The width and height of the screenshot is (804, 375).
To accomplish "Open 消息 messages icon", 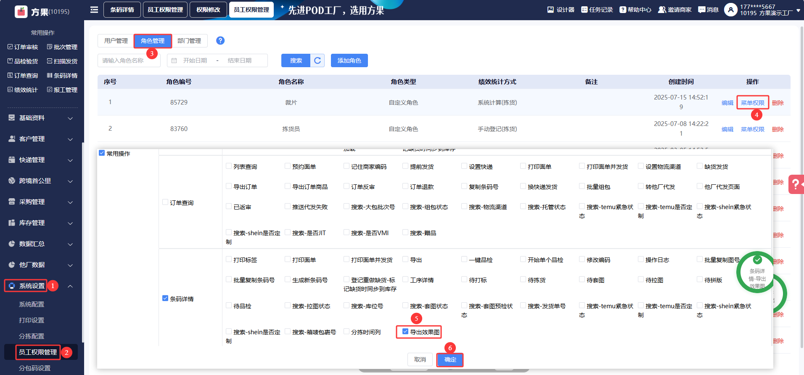I will point(701,10).
